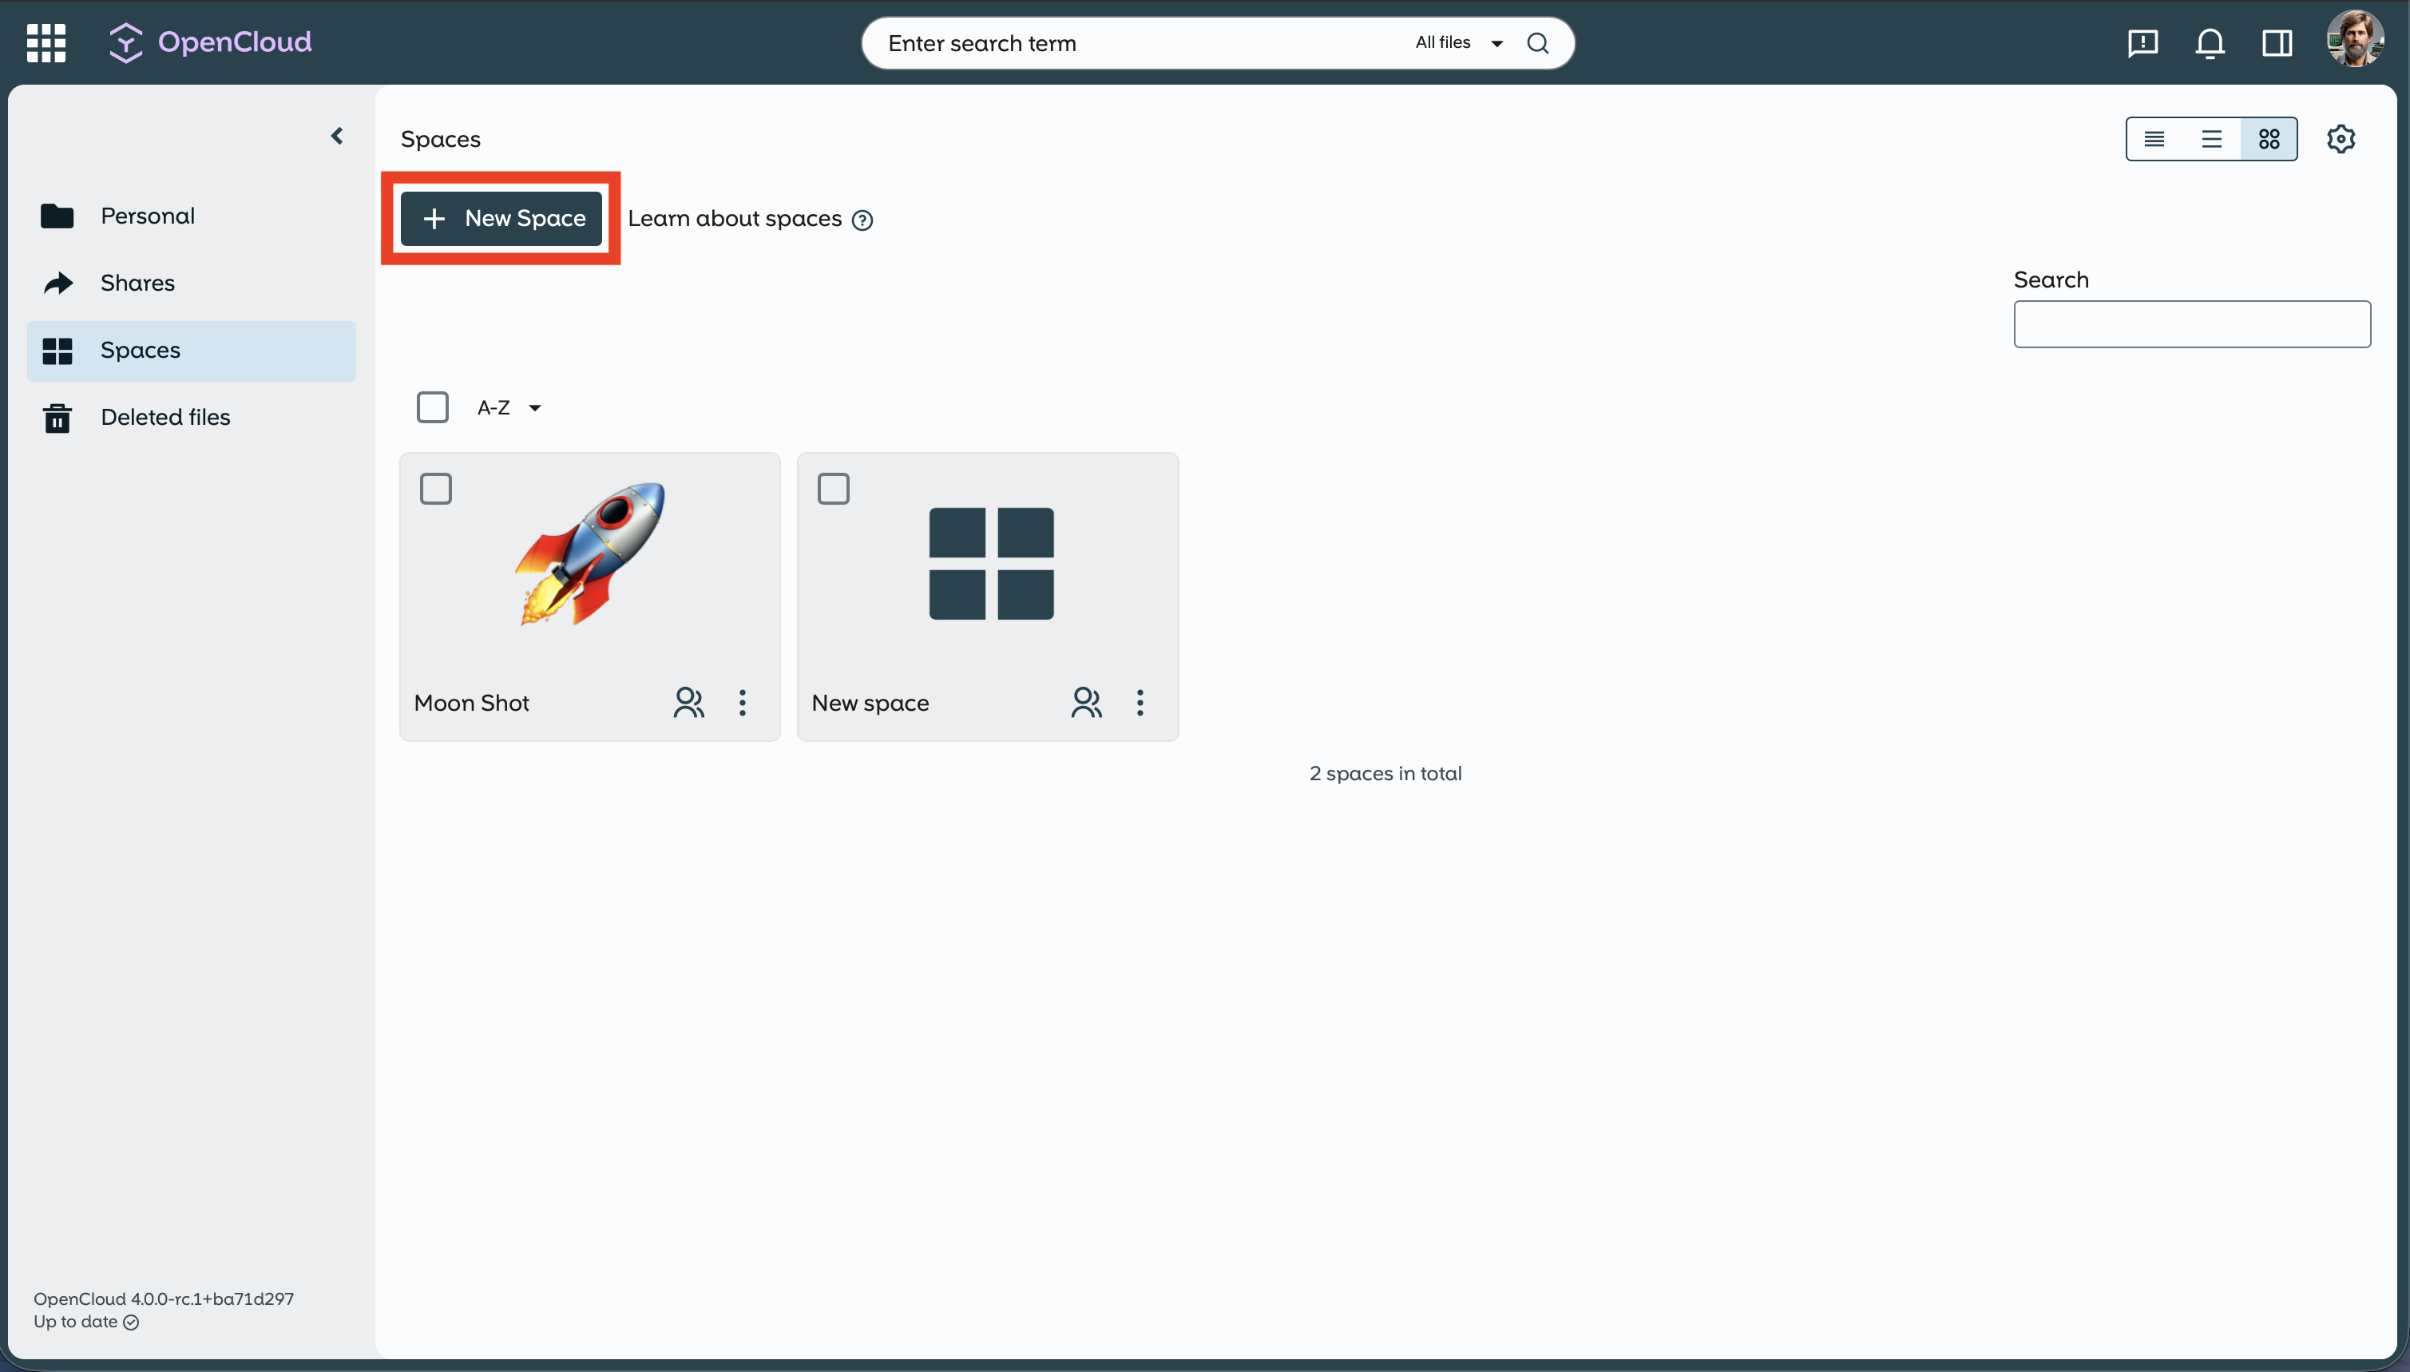This screenshot has height=1372, width=2410.
Task: Open the application switcher grid menu
Action: [x=46, y=42]
